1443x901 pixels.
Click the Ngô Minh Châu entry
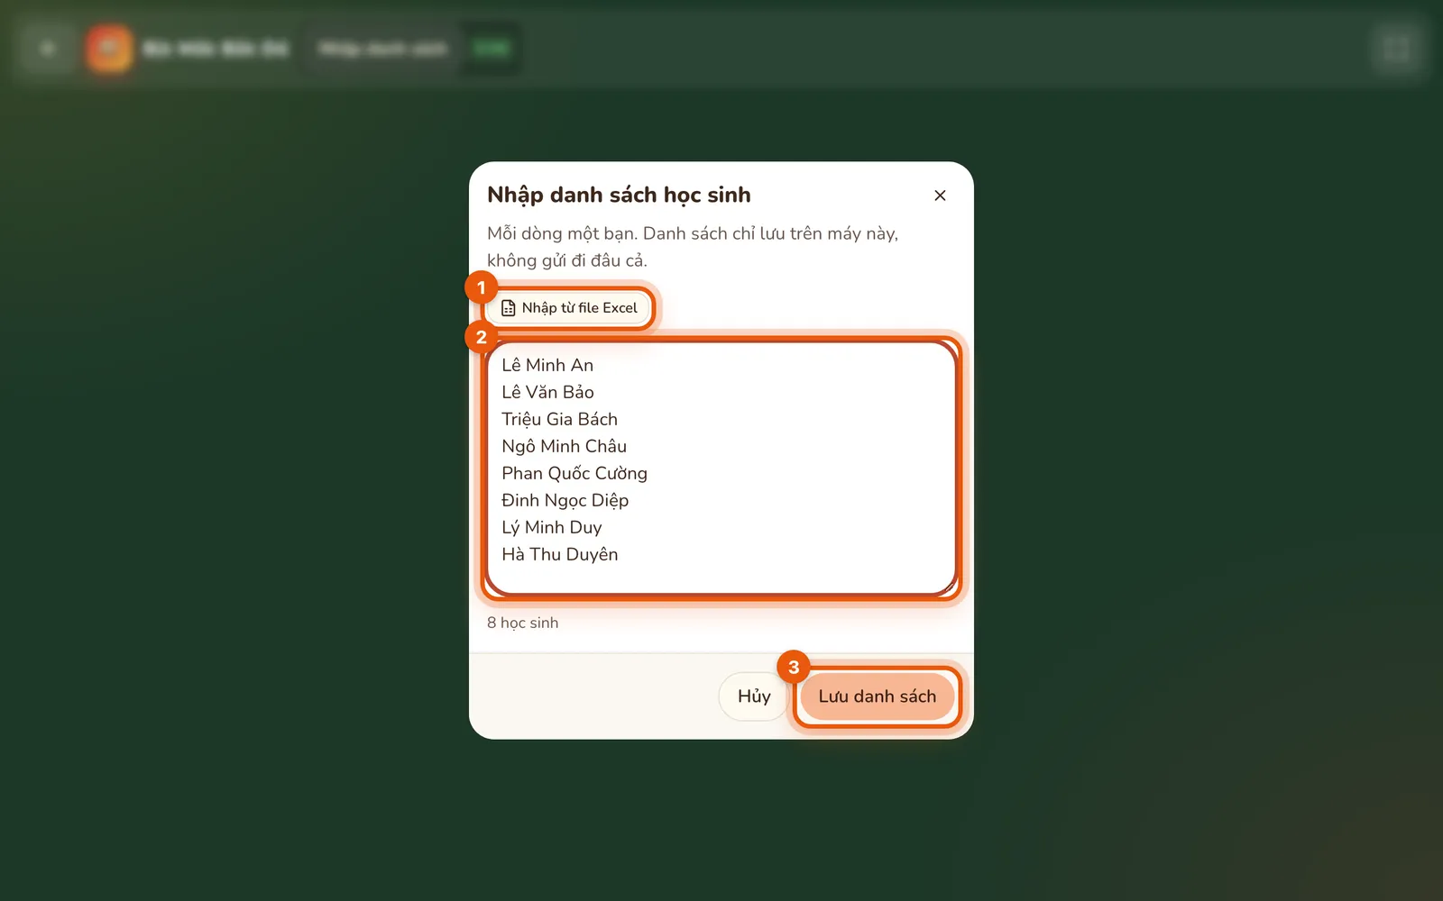coord(564,446)
